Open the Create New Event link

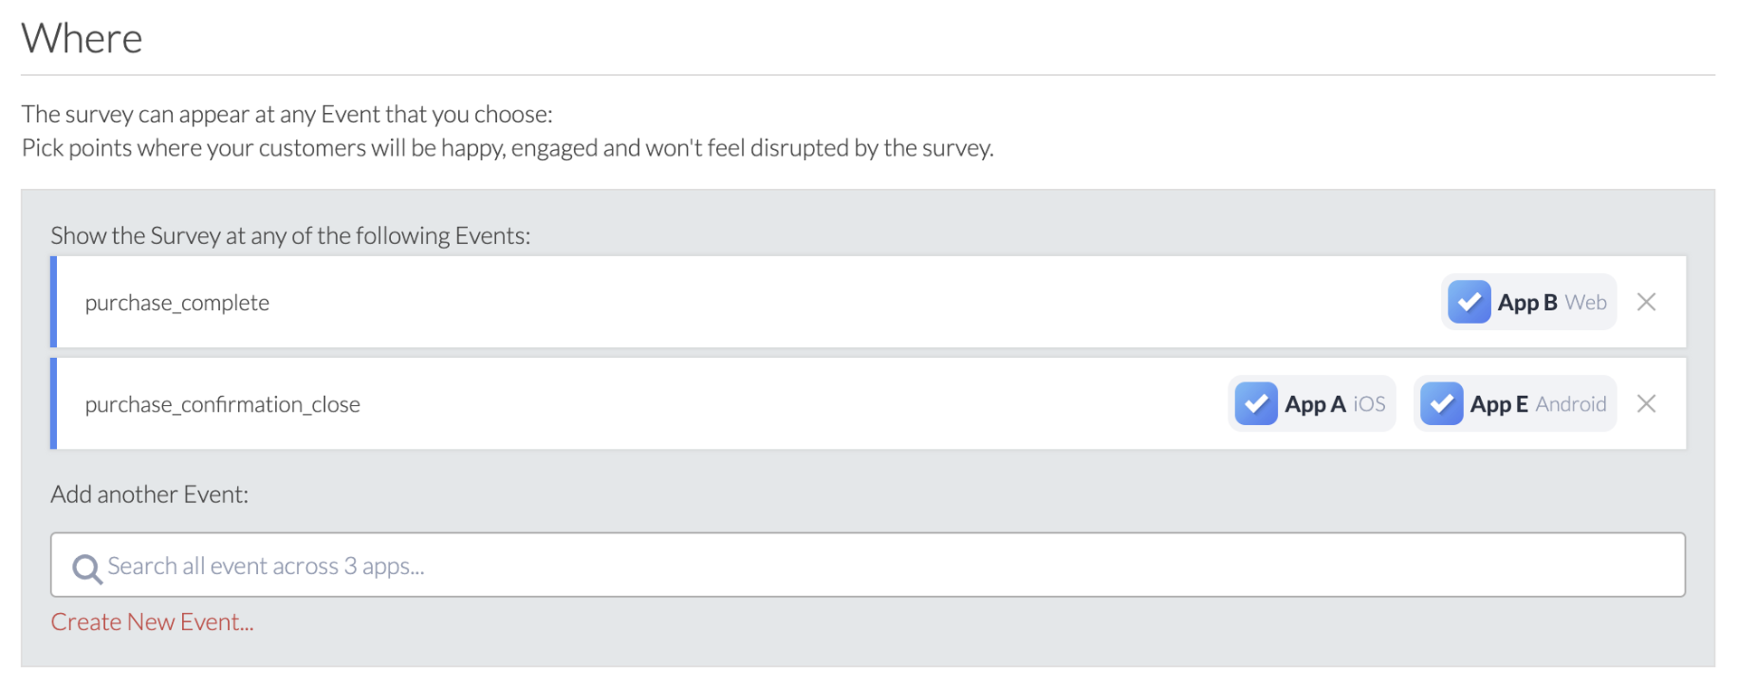[152, 622]
